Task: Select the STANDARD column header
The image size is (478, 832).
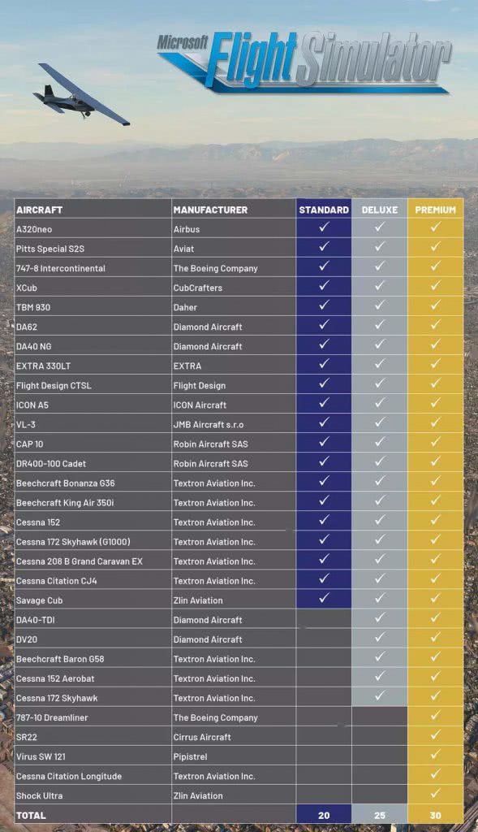Action: pyautogui.click(x=324, y=210)
